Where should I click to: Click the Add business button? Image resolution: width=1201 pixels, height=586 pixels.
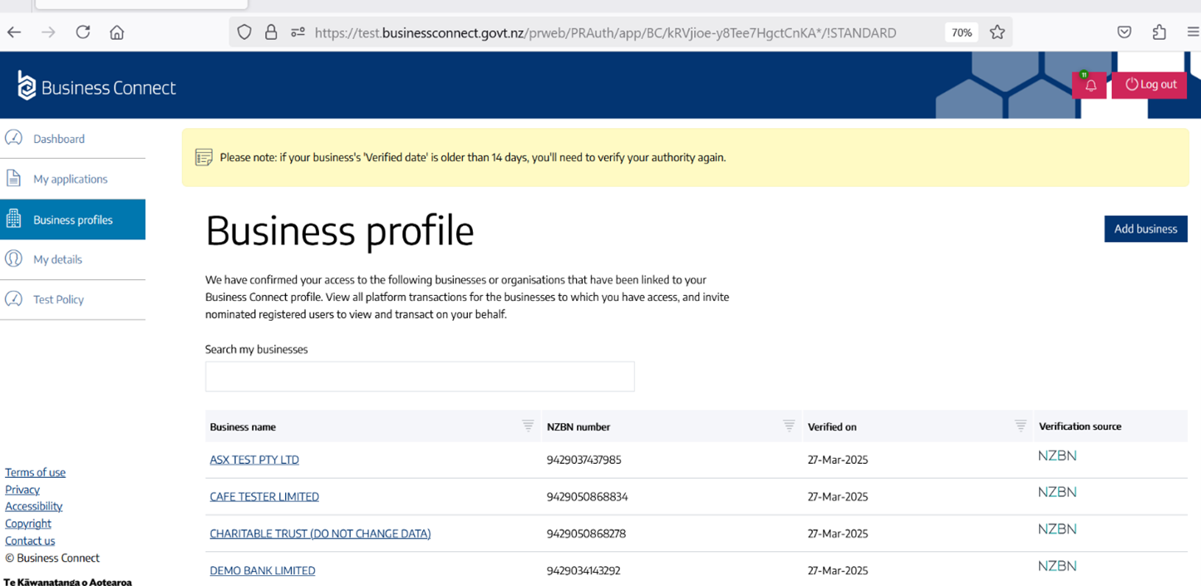[1145, 229]
